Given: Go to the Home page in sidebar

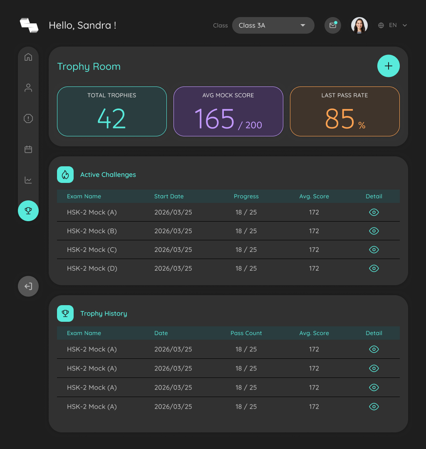Looking at the screenshot, I should pyautogui.click(x=28, y=57).
